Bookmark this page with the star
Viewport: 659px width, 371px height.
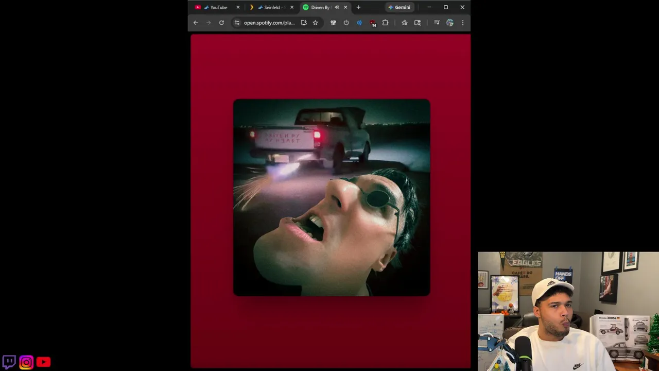pos(316,23)
